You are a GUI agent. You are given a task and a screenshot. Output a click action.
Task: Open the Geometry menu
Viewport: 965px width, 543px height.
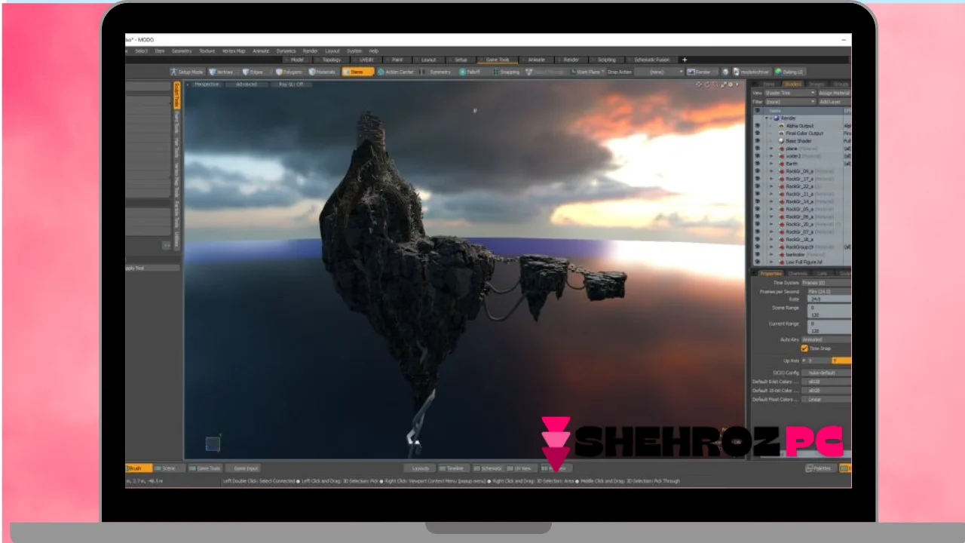(182, 51)
